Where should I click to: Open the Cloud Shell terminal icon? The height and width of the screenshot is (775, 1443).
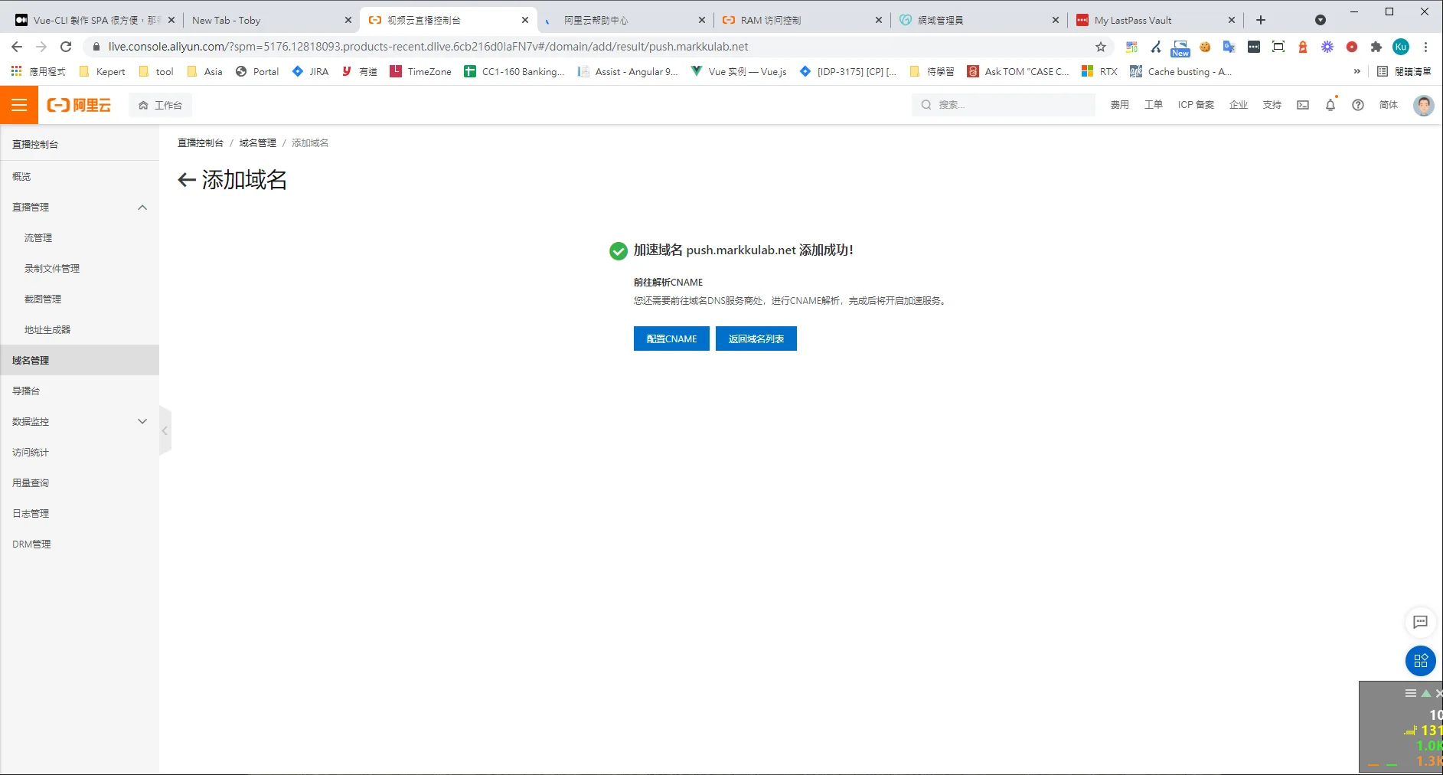[1303, 105]
